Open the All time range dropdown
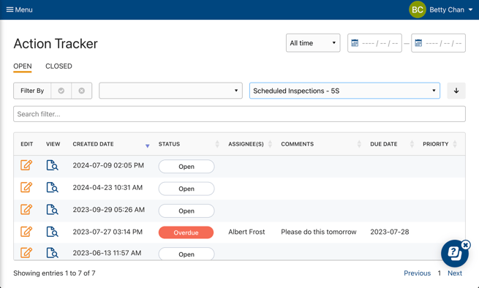Viewport: 479px width, 288px height. [313, 43]
